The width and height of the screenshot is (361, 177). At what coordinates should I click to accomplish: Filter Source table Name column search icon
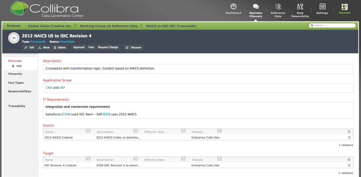88,131
